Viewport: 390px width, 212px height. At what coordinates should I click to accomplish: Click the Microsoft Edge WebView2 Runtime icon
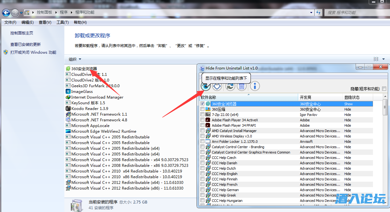[x=68, y=131]
